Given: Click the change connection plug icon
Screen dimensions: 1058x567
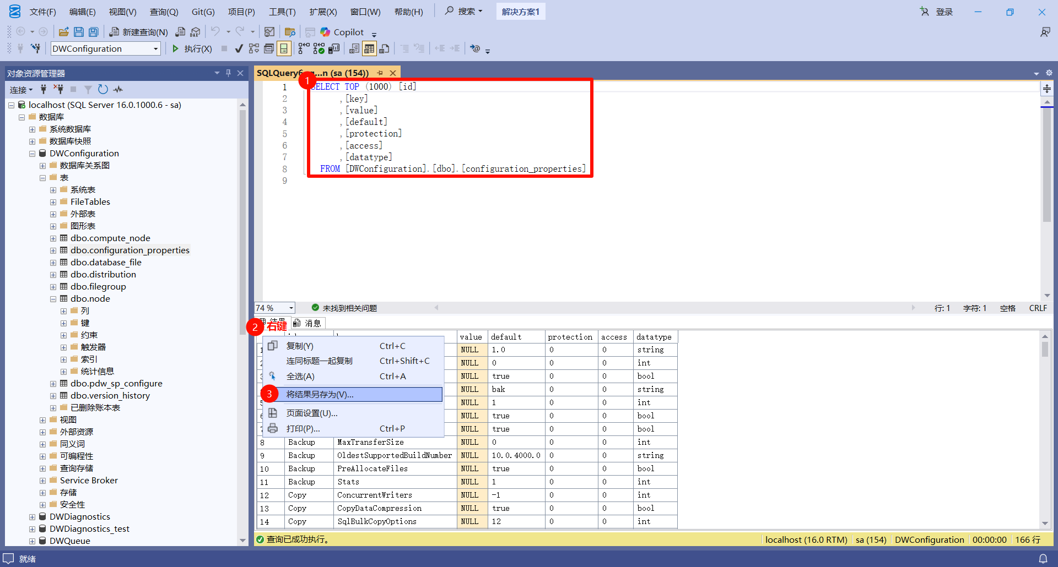Looking at the screenshot, I should [36, 48].
